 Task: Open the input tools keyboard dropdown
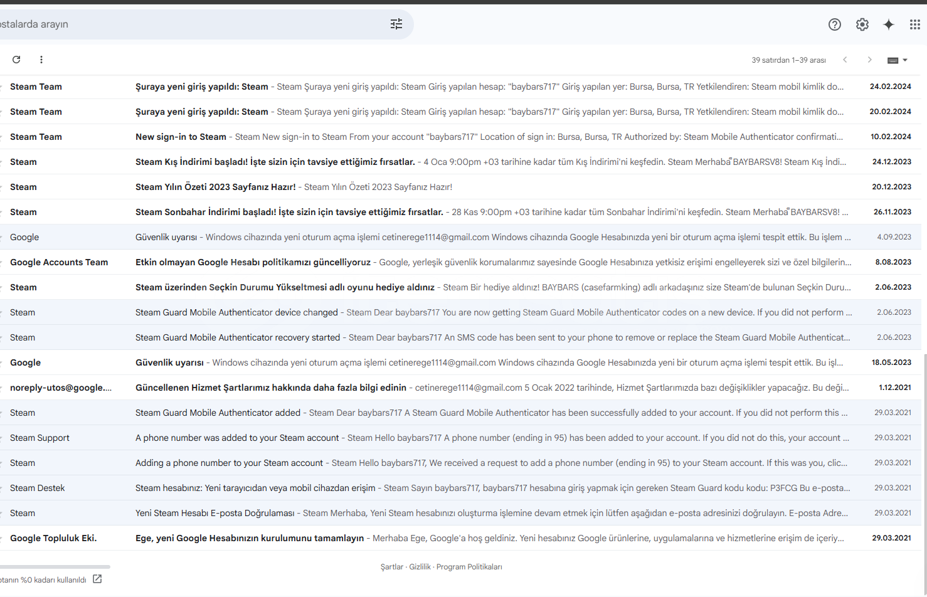(898, 60)
